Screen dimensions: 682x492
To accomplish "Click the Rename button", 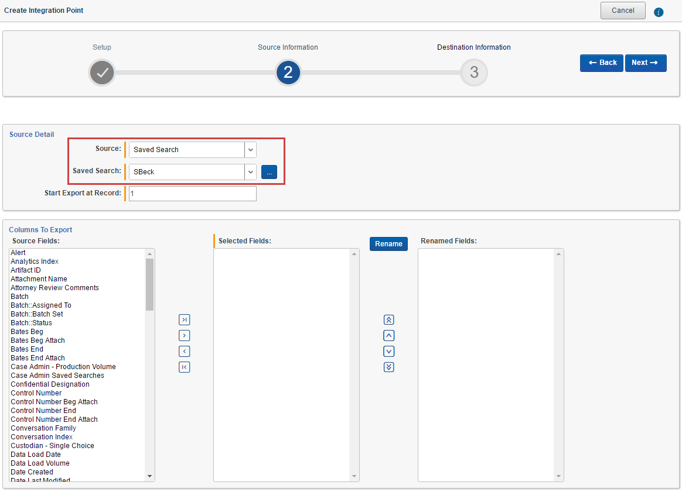I will (389, 244).
